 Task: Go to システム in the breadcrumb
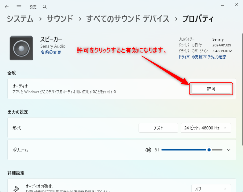(x=20, y=19)
